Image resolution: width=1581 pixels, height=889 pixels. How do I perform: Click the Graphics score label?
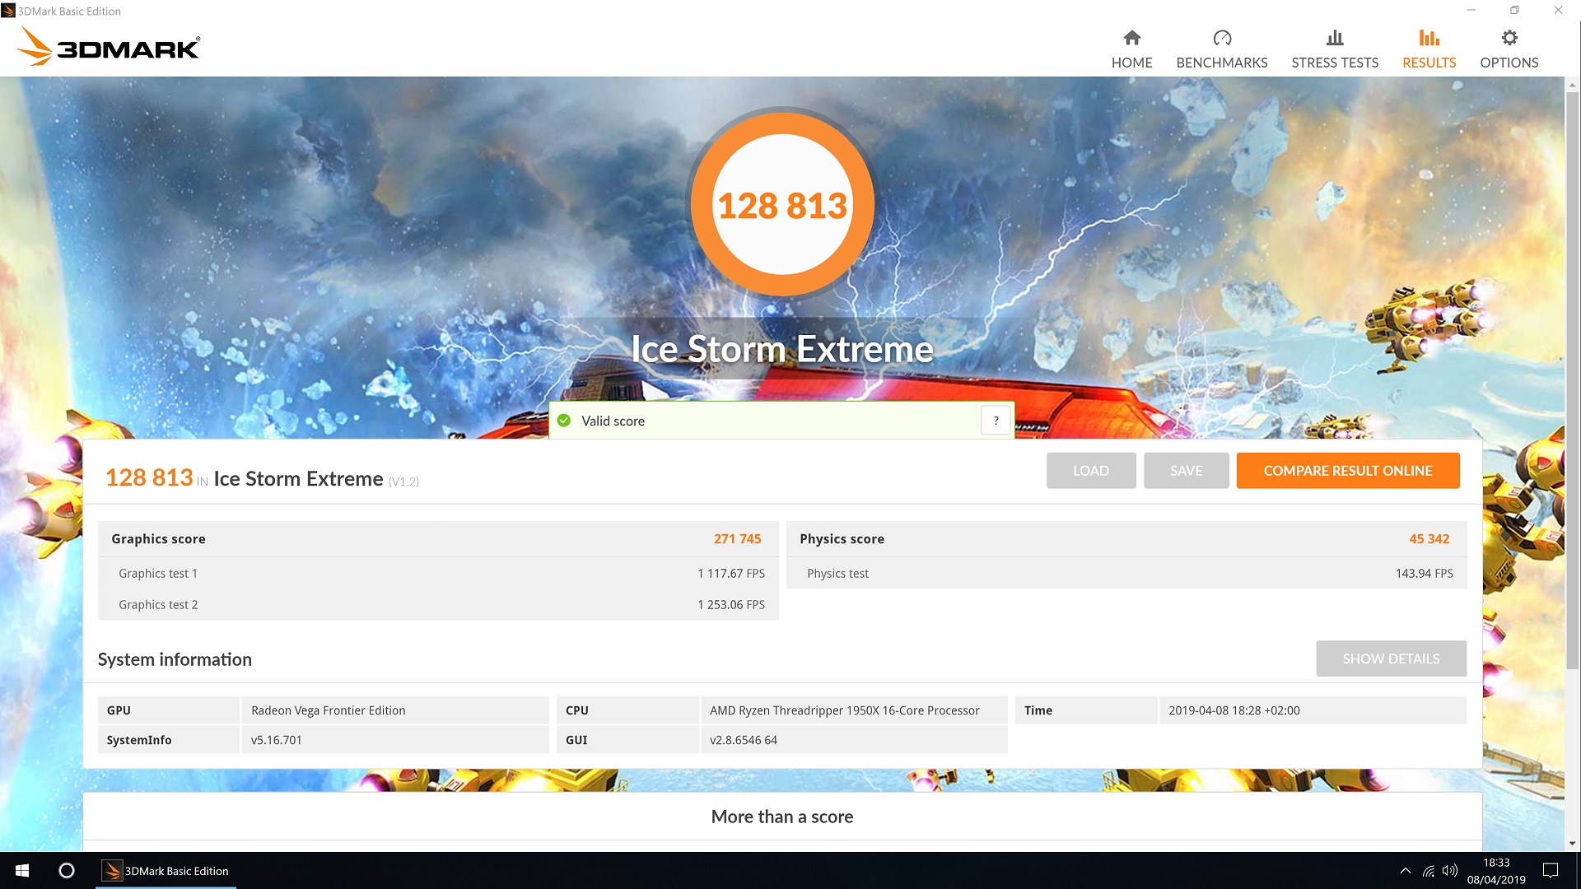coord(158,538)
